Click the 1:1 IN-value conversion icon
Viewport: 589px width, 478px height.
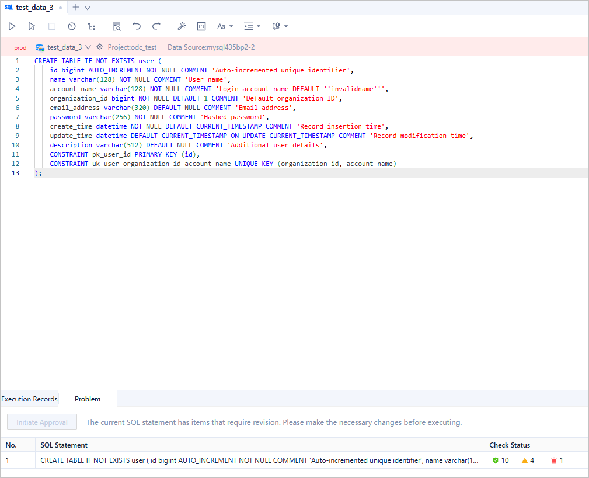pos(201,26)
